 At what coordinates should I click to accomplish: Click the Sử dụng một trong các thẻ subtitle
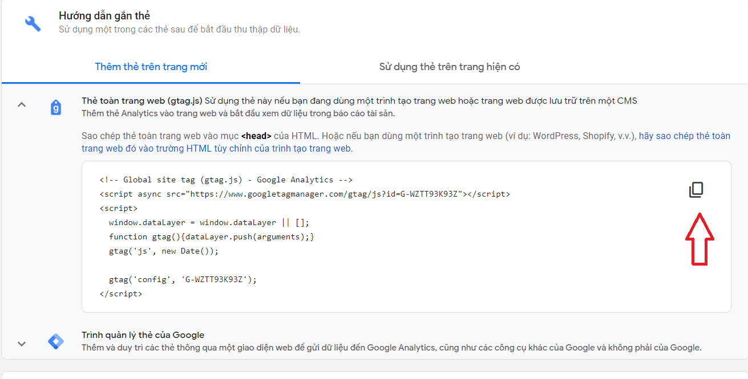coord(179,29)
